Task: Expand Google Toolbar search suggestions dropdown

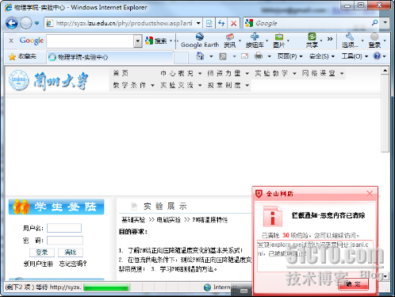Action: tap(138, 41)
